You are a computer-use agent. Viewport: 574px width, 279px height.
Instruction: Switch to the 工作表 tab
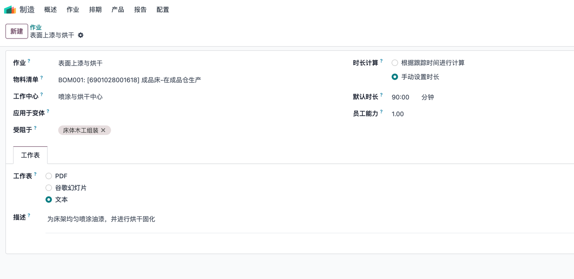point(30,155)
